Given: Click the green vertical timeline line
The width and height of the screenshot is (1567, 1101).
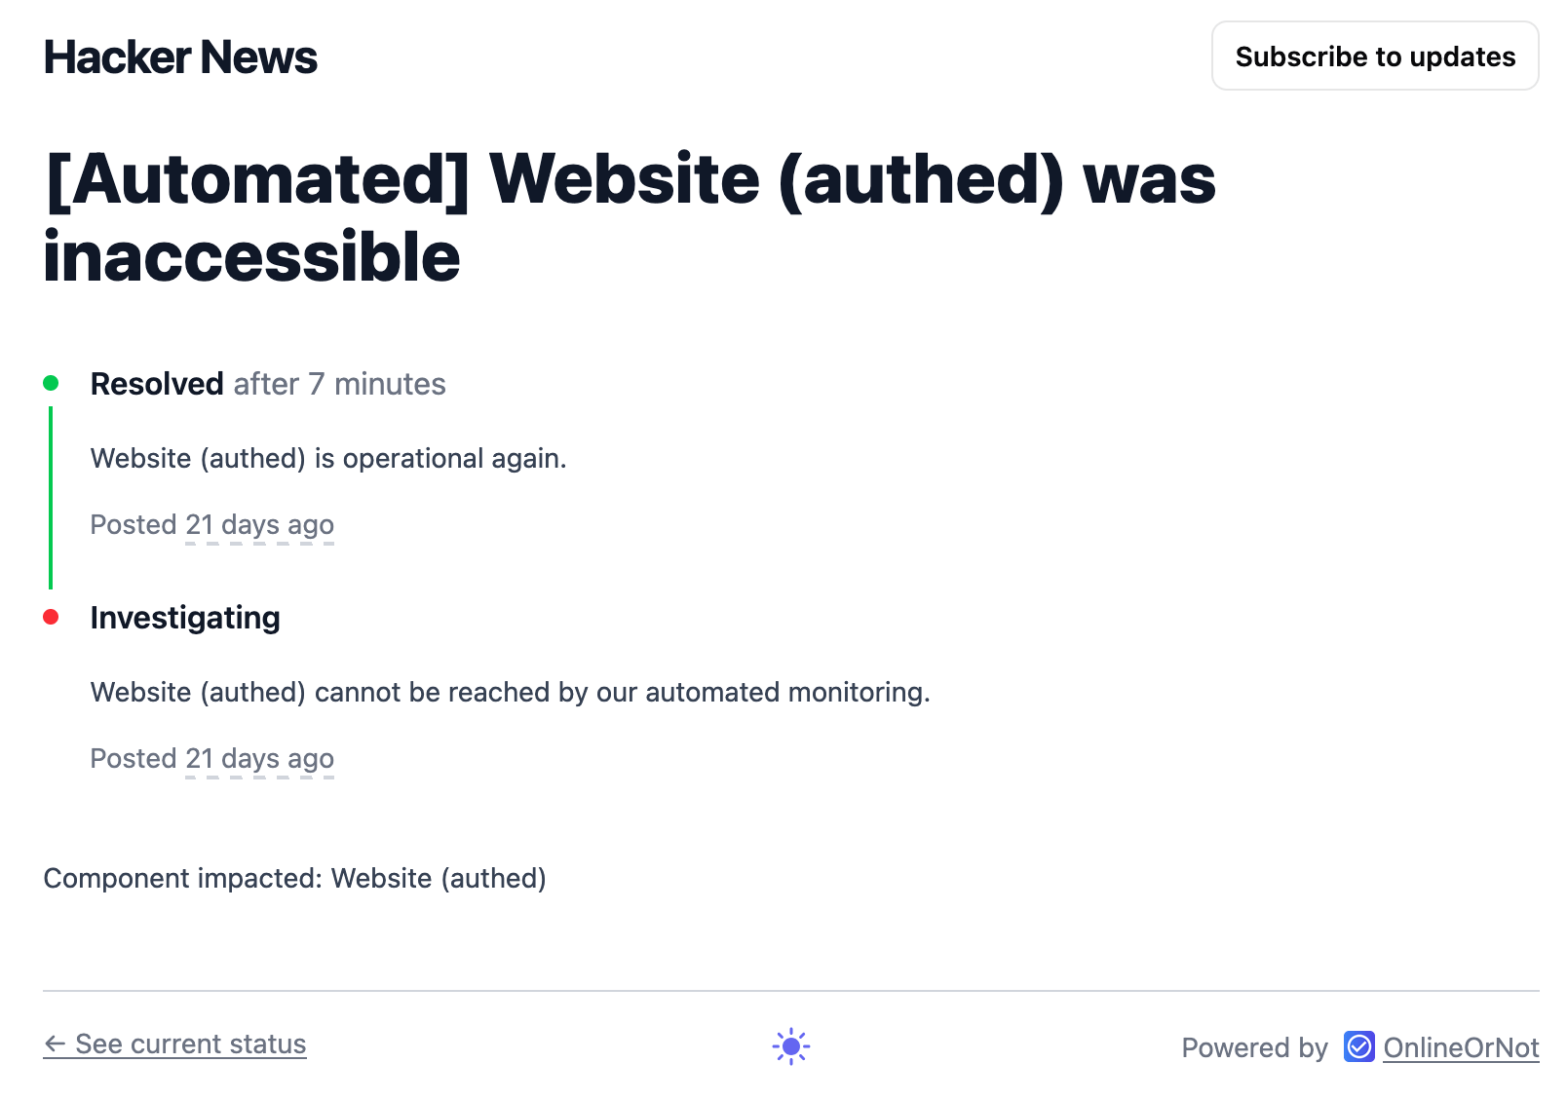Looking at the screenshot, I should tap(51, 497).
